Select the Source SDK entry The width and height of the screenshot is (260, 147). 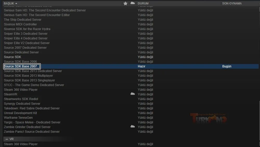pyautogui.click(x=12, y=57)
